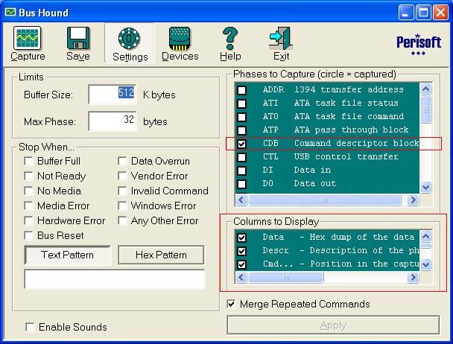Uncheck Merge Repeated Commands
This screenshot has height=344, width=453.
(x=231, y=304)
